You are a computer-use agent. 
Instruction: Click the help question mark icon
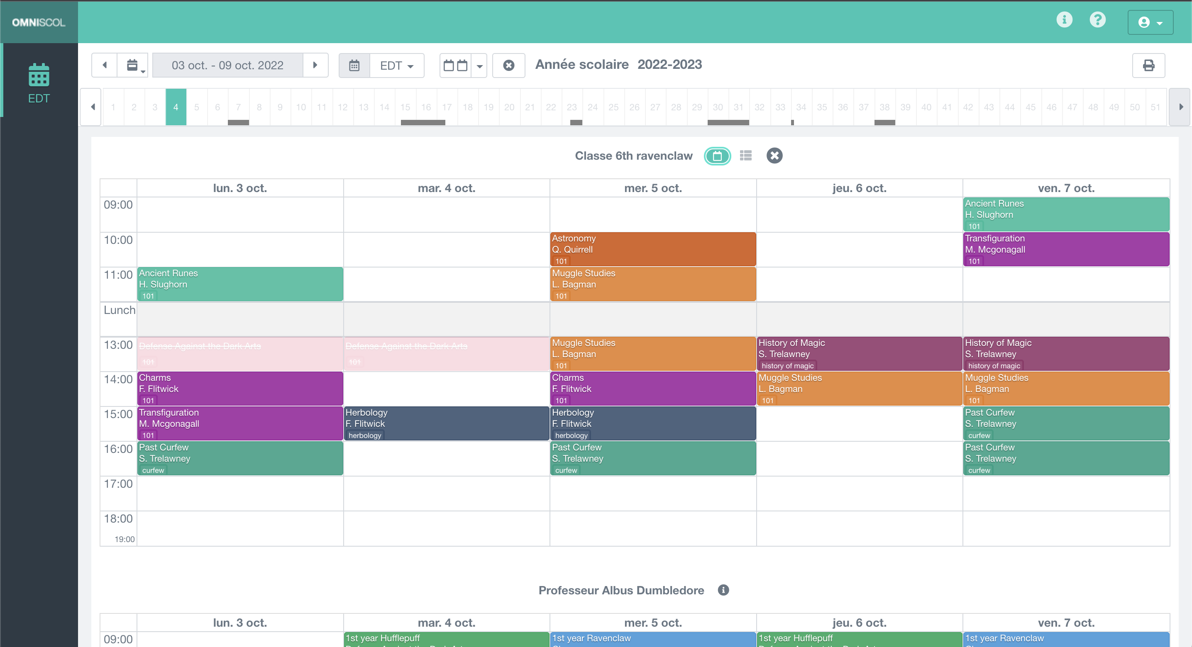(x=1097, y=20)
